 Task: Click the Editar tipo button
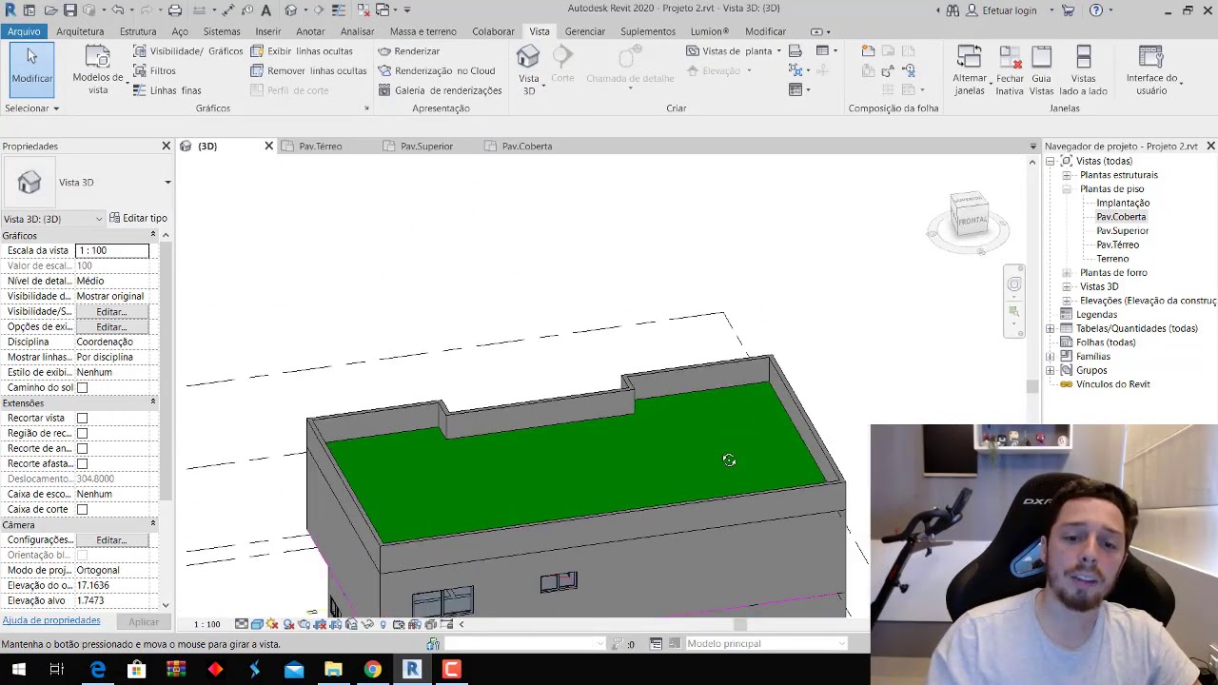pyautogui.click(x=138, y=219)
